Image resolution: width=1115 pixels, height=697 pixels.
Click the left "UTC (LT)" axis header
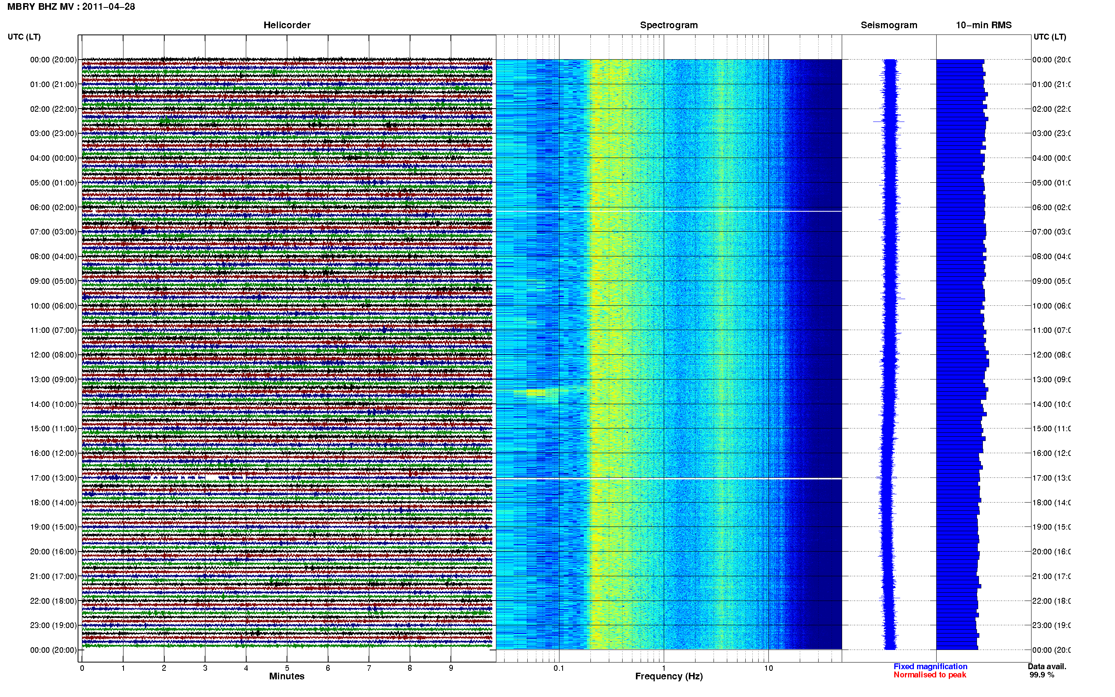point(24,37)
